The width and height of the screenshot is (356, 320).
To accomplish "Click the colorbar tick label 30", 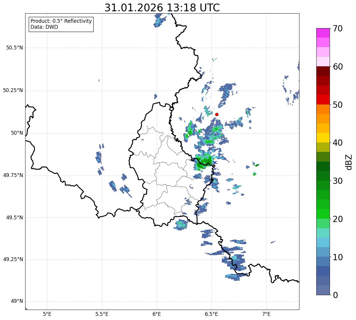I will [338, 181].
